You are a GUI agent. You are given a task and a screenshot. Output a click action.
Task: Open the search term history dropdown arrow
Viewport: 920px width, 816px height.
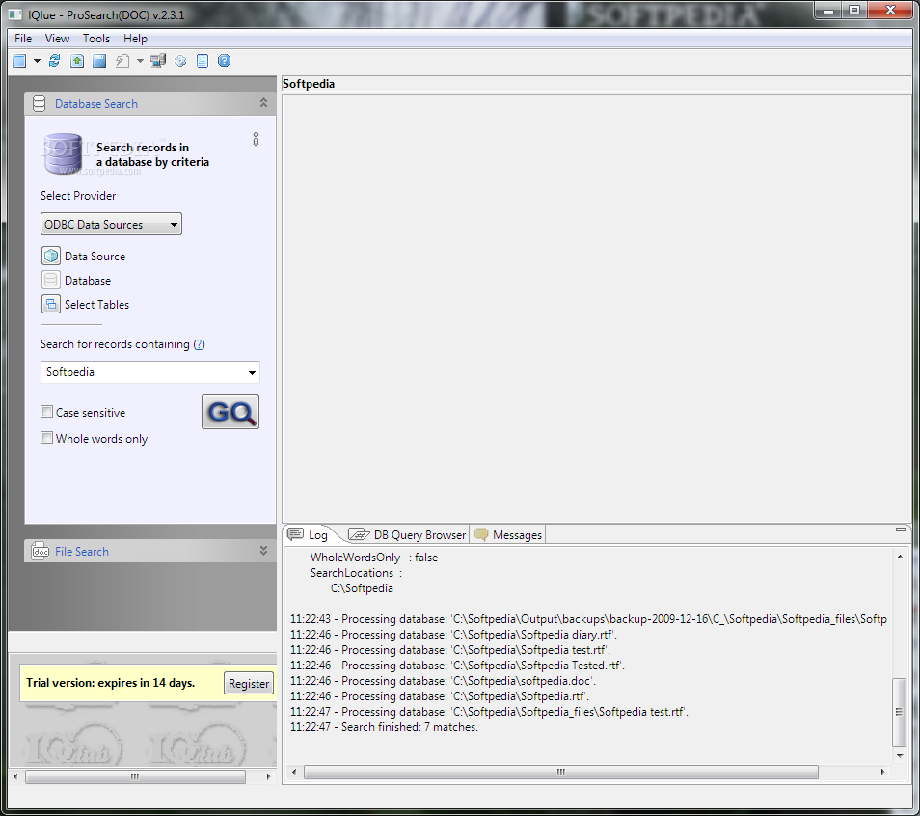252,372
